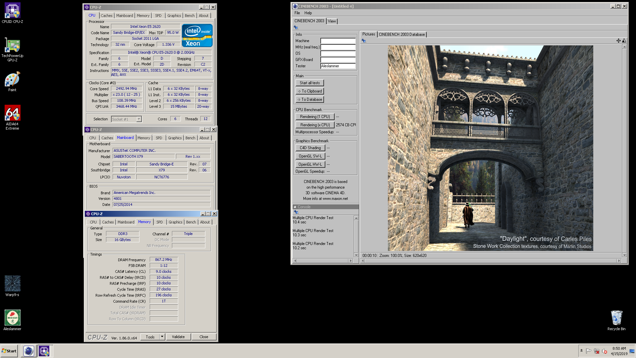Click the Validate button in CPU-Z
The width and height of the screenshot is (636, 358).
[x=178, y=337]
